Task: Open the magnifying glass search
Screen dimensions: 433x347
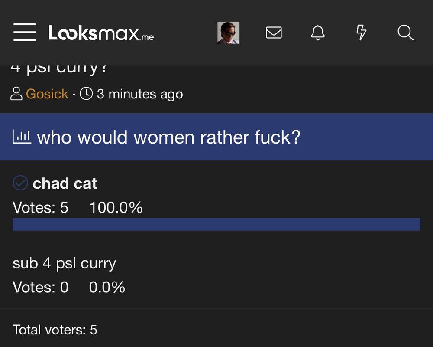Action: 405,33
